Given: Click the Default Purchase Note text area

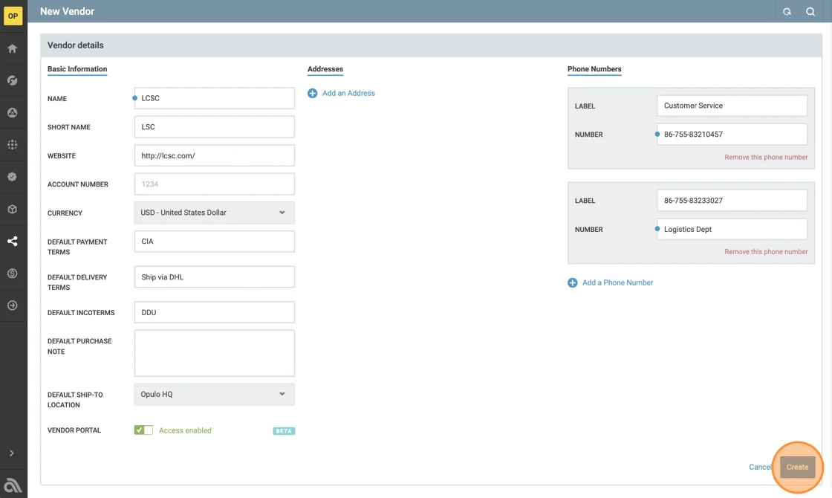Looking at the screenshot, I should tap(214, 353).
